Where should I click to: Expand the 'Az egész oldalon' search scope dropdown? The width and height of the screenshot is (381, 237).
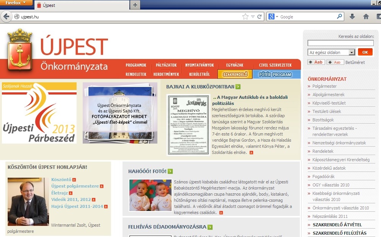tap(352, 52)
